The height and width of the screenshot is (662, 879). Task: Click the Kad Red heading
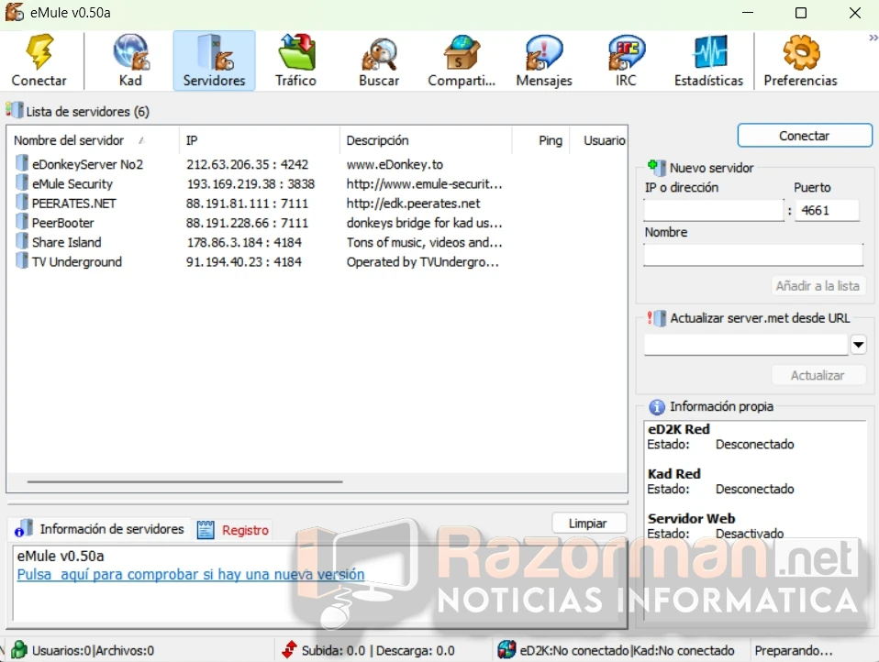click(674, 474)
